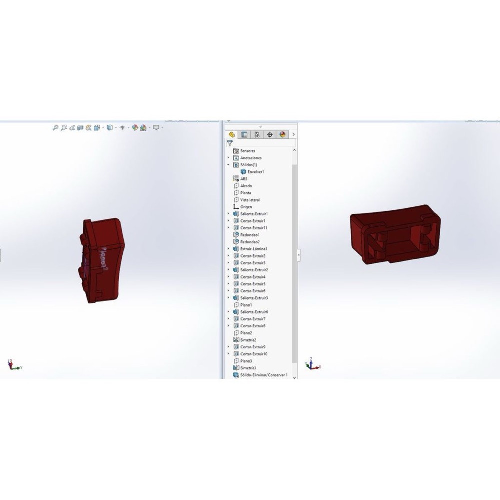The height and width of the screenshot is (500, 500).
Task: Switch to the ConfigurationManager tab
Action: (x=257, y=135)
